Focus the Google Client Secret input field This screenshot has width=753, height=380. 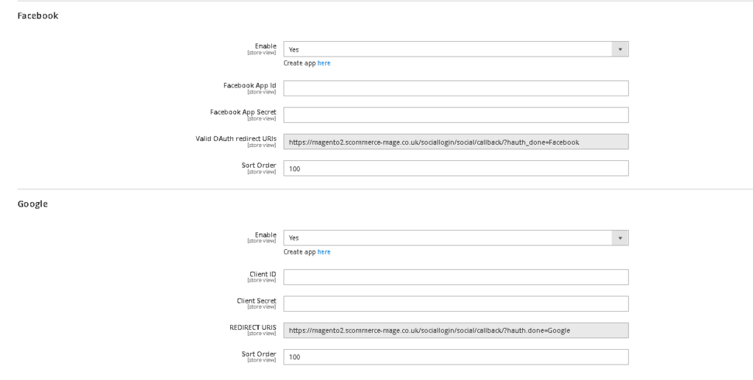pyautogui.click(x=456, y=304)
